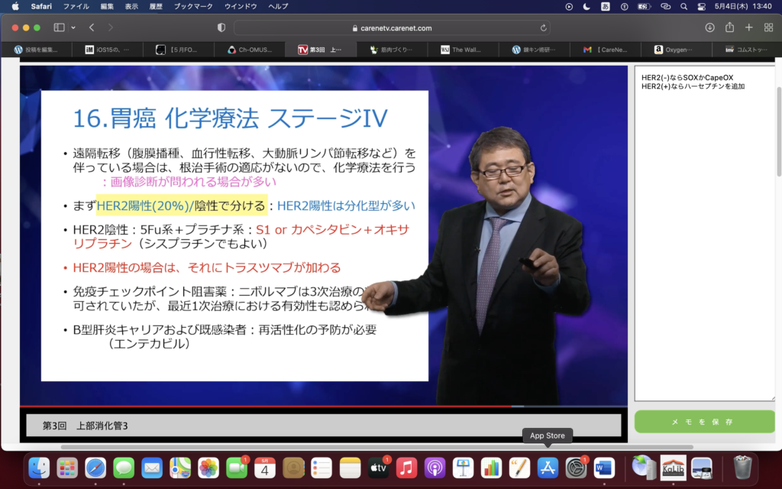Switch to the Ch-OMUS tab
This screenshot has height=489, width=782.
coord(251,50)
